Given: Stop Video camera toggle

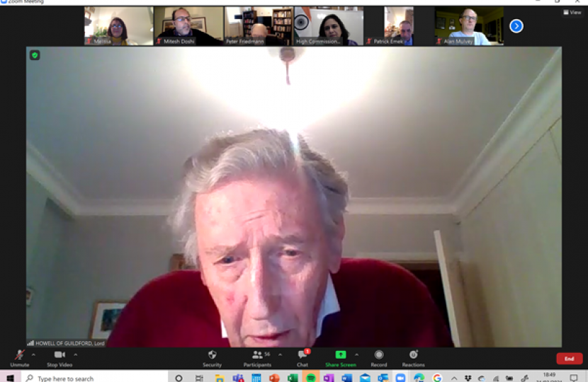Looking at the screenshot, I should [60, 355].
